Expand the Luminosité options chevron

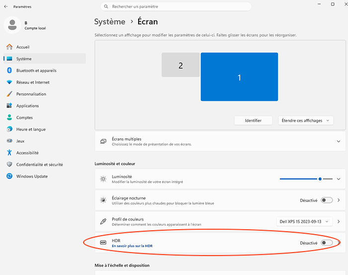(339, 179)
